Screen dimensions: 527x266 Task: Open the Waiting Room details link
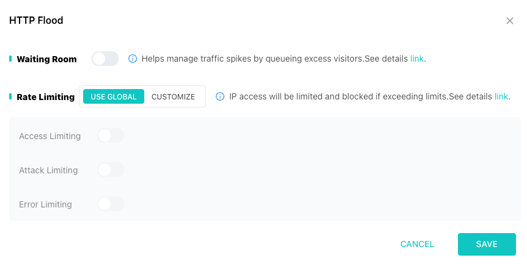click(417, 59)
